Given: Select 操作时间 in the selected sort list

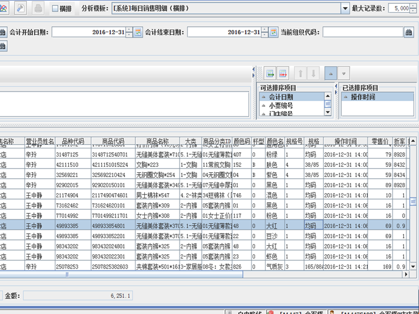Looking at the screenshot, I should click(363, 97).
